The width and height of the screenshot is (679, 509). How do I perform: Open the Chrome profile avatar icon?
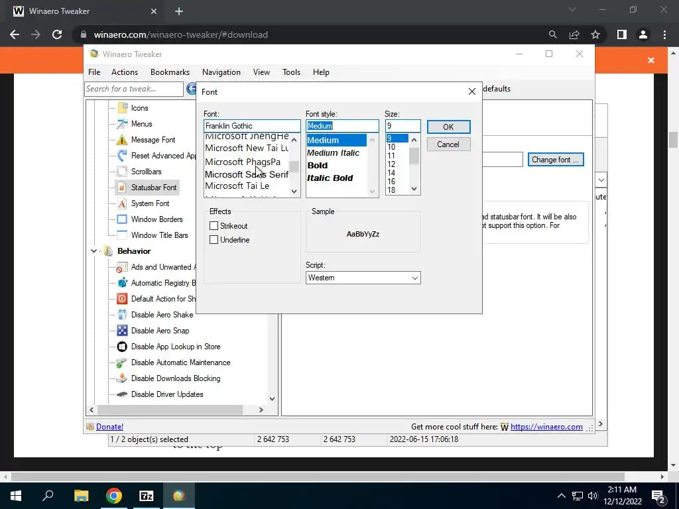click(x=643, y=34)
